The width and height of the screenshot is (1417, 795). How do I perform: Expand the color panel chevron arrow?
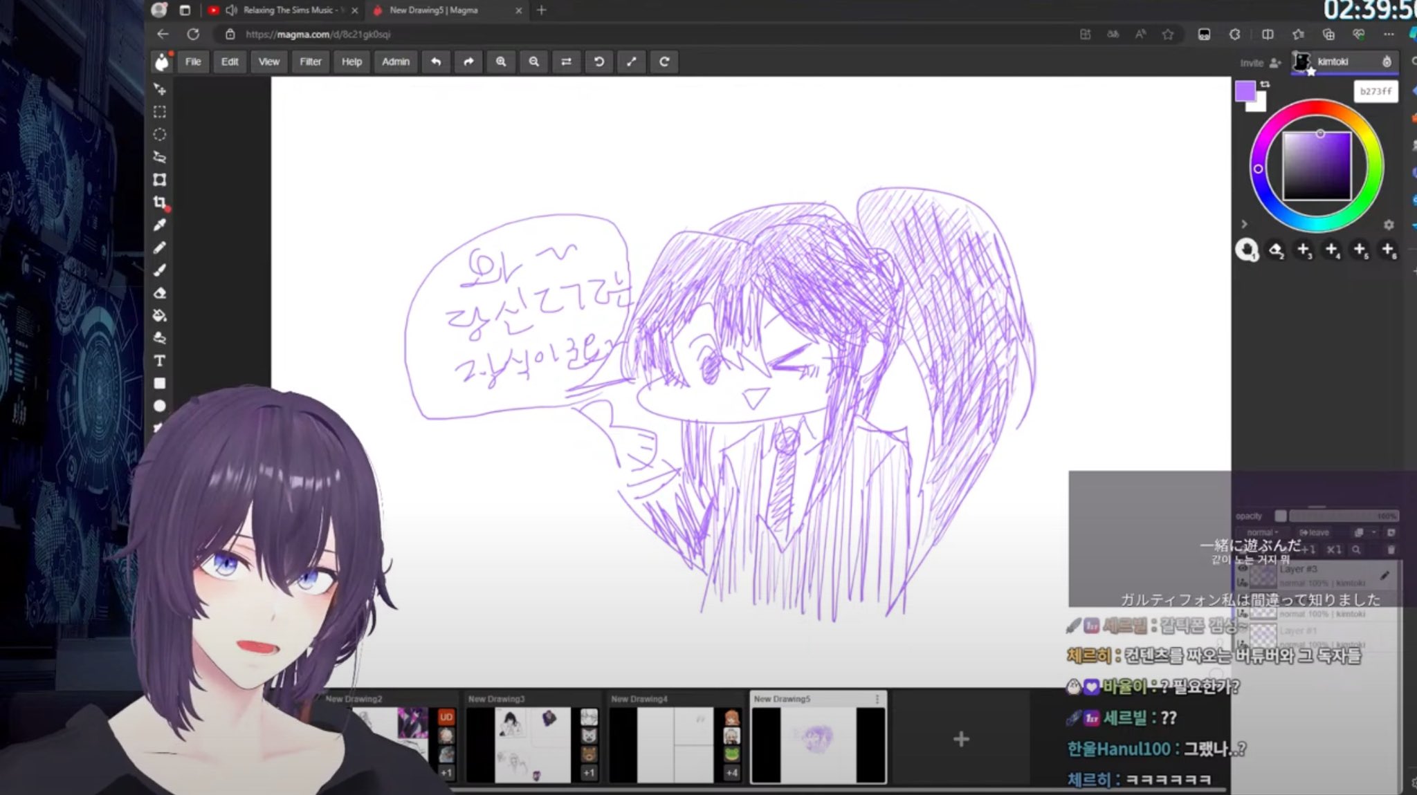pos(1244,224)
